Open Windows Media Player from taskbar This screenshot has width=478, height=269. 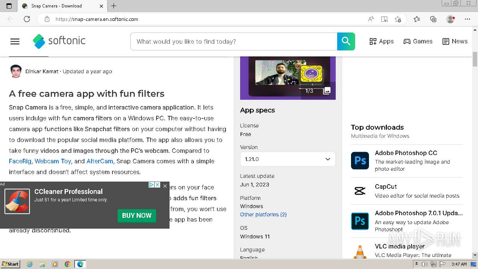[x=55, y=264]
